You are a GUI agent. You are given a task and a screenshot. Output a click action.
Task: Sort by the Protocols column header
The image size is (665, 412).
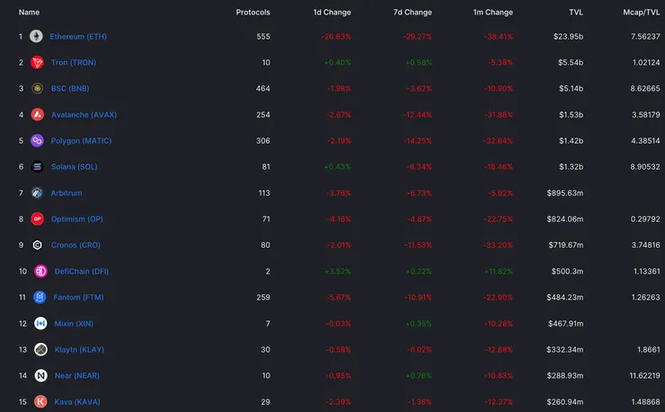(253, 13)
